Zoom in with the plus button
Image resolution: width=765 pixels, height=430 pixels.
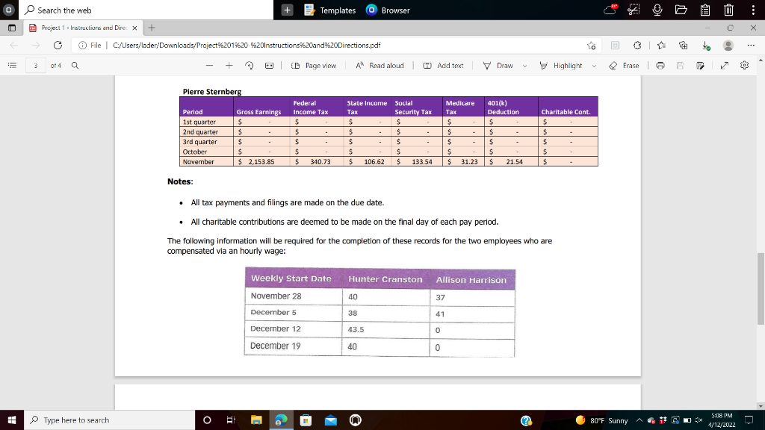tap(229, 66)
